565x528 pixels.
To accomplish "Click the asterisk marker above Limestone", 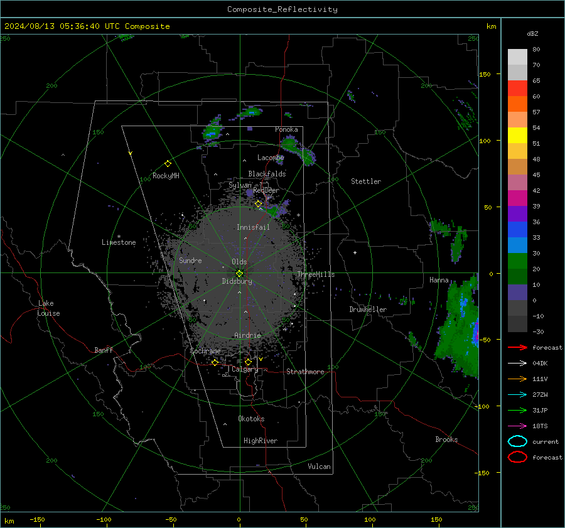I will tap(119, 237).
